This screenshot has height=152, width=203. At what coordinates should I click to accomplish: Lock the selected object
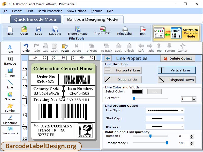coord(118,48)
